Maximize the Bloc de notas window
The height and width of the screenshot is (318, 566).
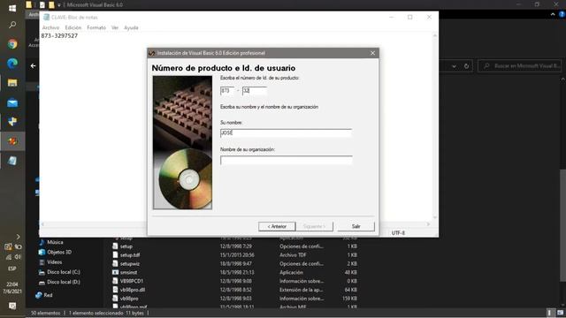(x=410, y=18)
